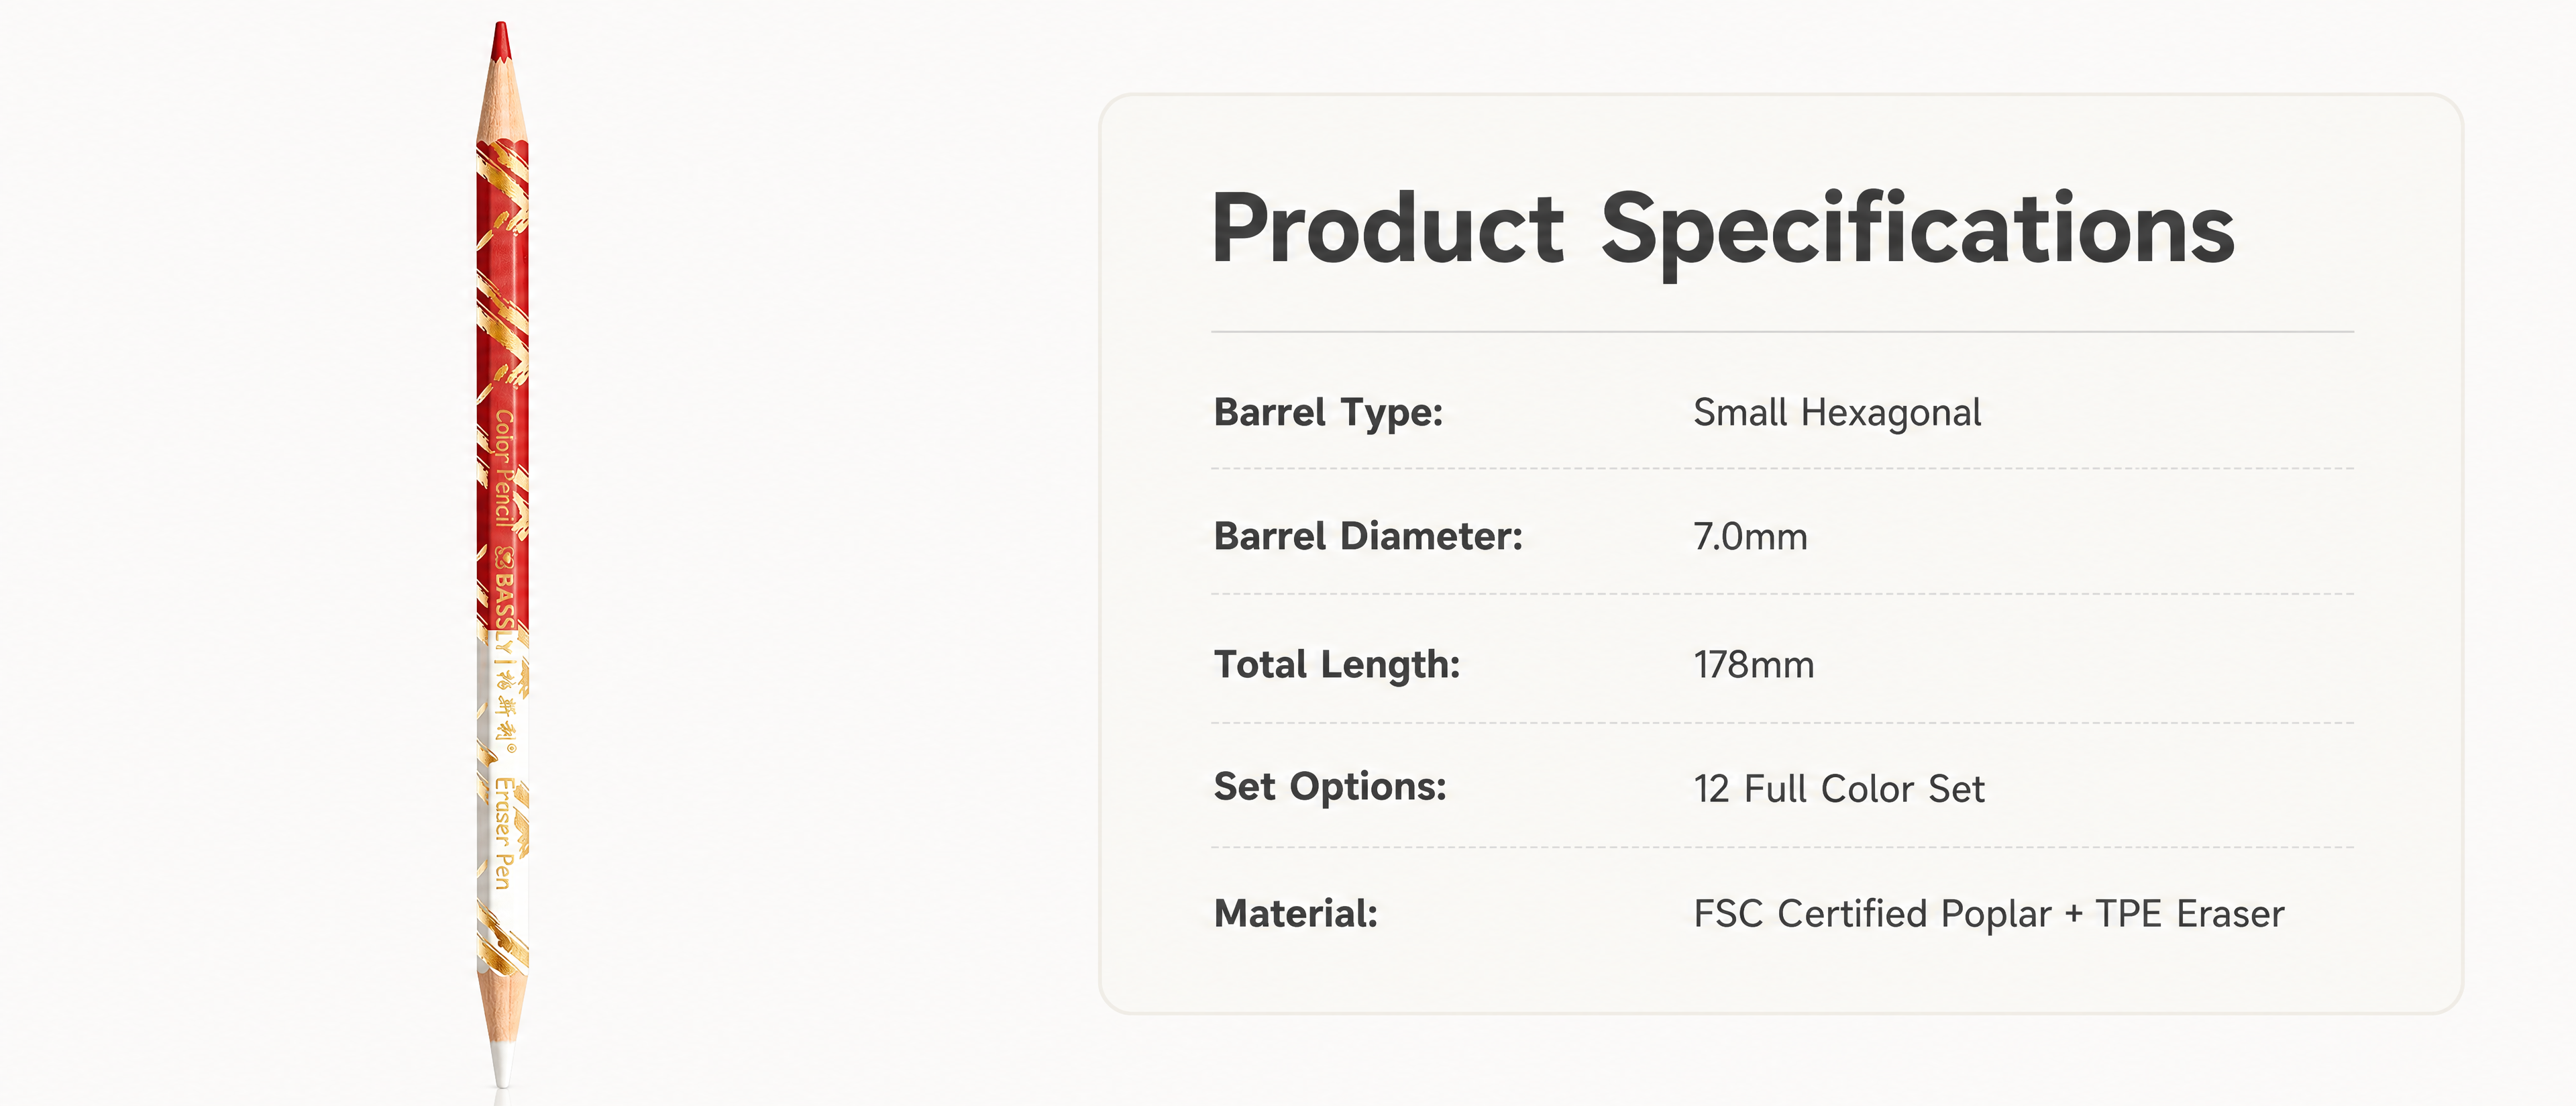Click the 'Small Hexagonal' value

(x=1837, y=413)
